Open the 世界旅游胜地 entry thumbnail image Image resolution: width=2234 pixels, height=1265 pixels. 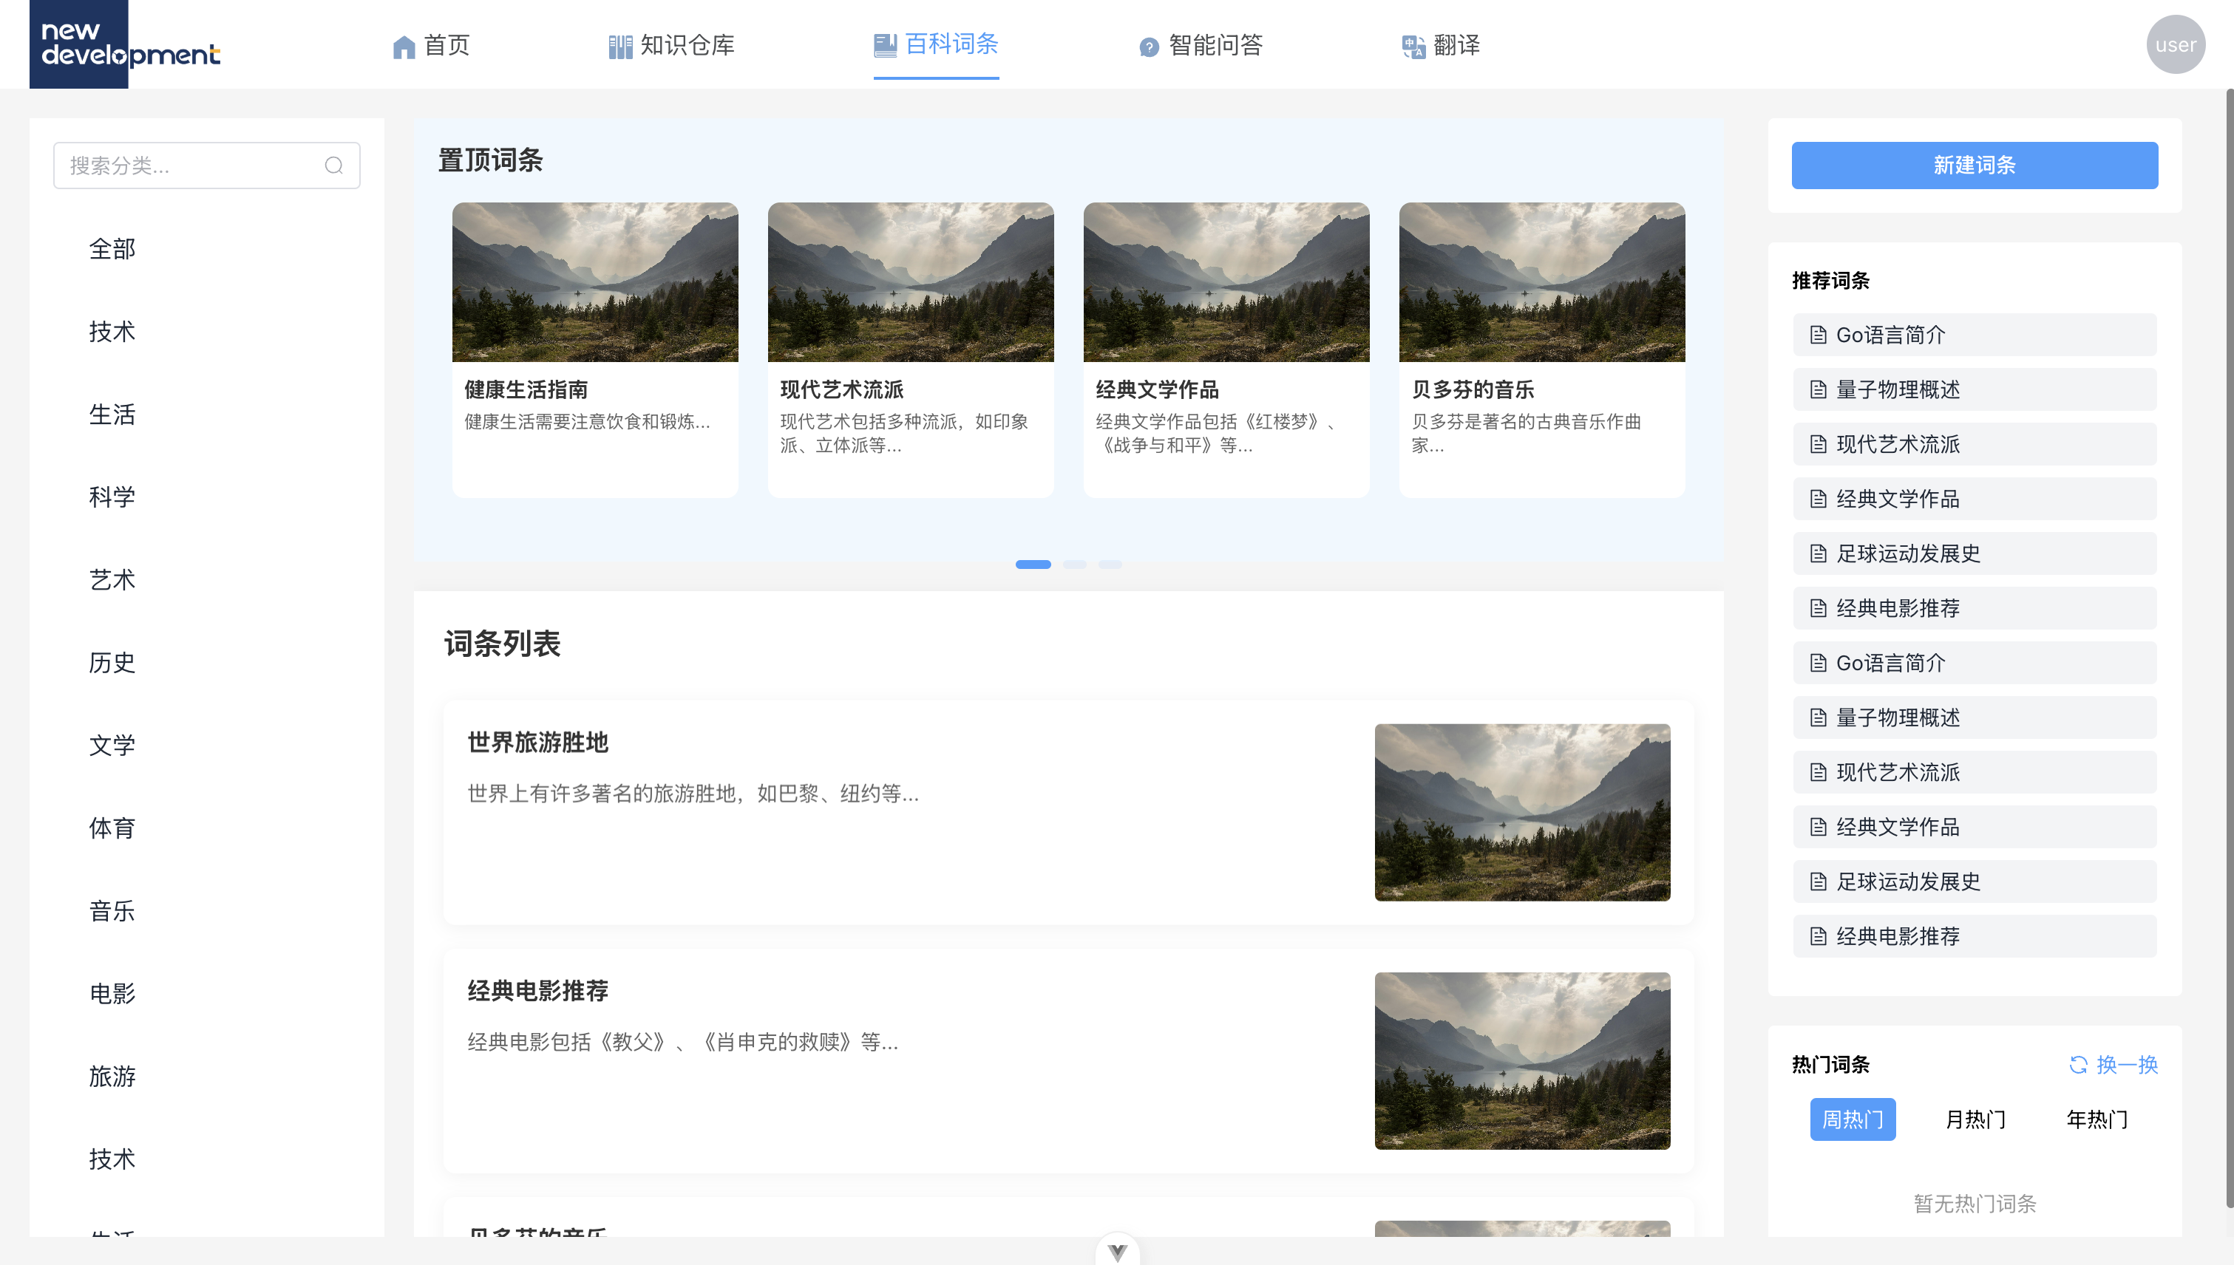click(x=1522, y=812)
